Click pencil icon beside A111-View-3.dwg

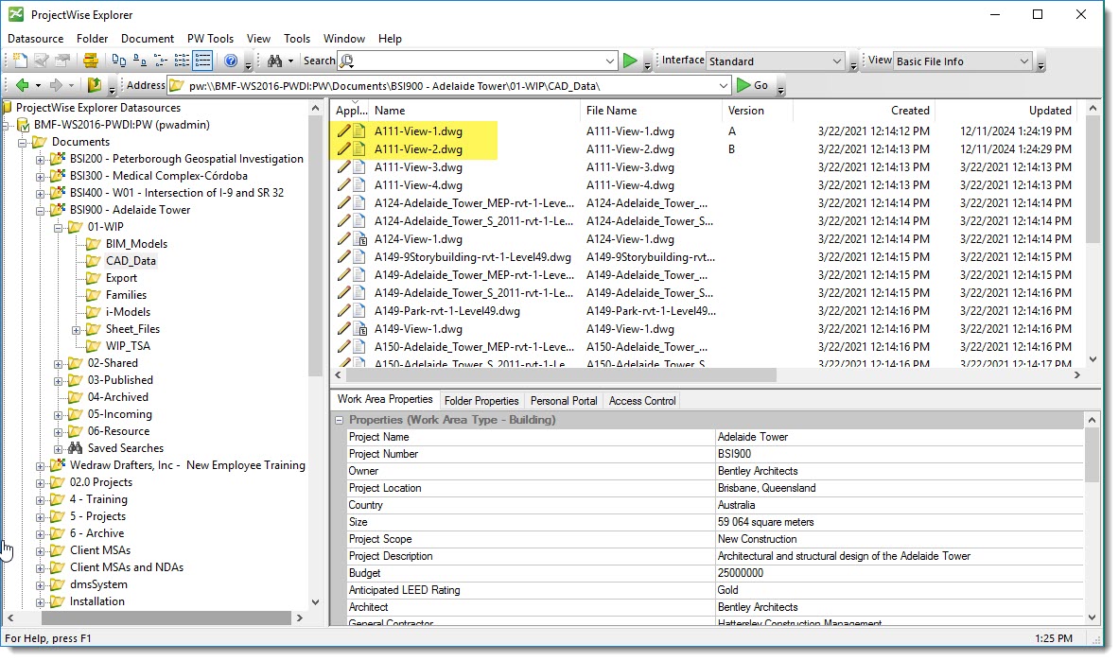click(x=343, y=166)
